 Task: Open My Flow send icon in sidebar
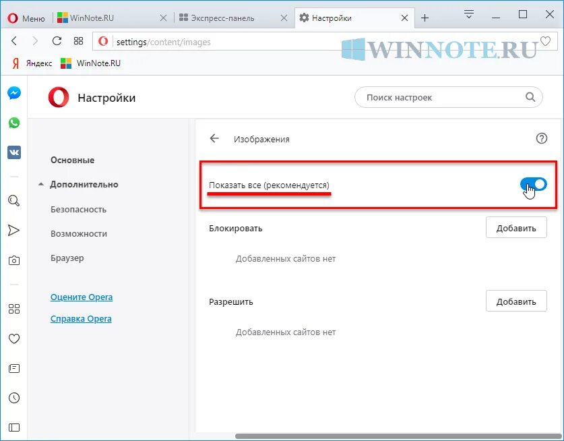(x=13, y=231)
